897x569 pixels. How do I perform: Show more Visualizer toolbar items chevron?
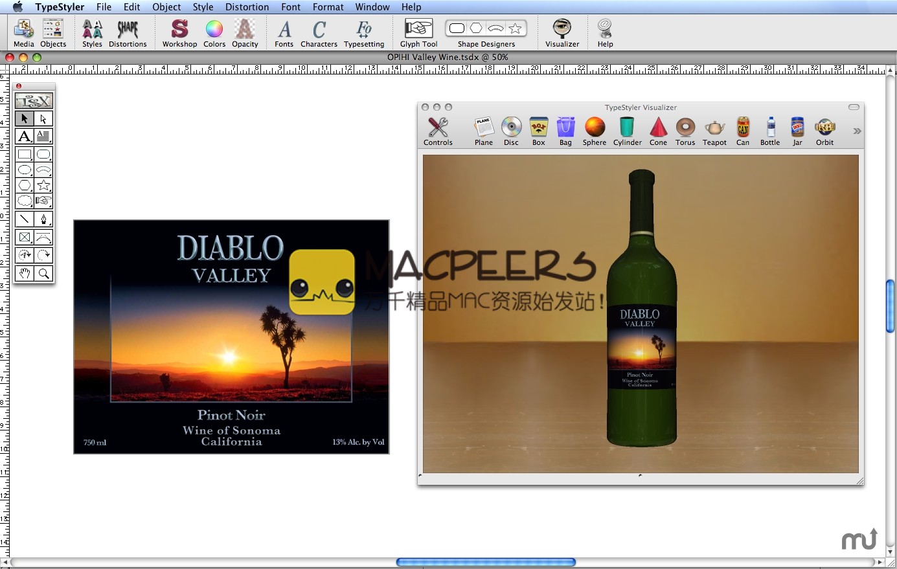[857, 131]
